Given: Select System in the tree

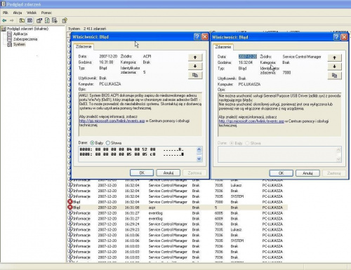Looking at the screenshot, I should (19, 44).
